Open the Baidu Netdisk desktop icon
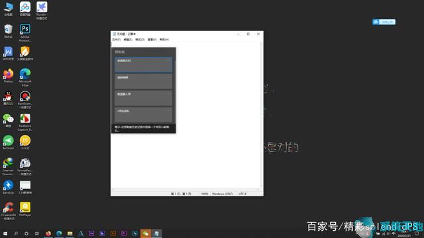 click(25, 9)
